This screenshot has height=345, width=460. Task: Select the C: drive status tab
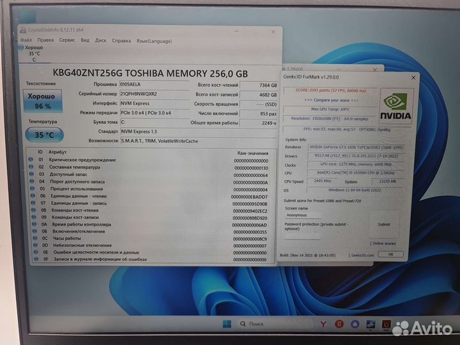[x=34, y=54]
